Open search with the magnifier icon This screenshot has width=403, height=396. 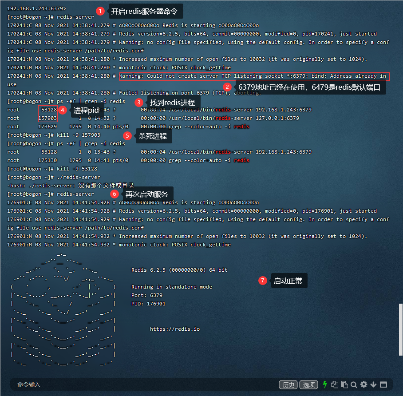[354, 384]
